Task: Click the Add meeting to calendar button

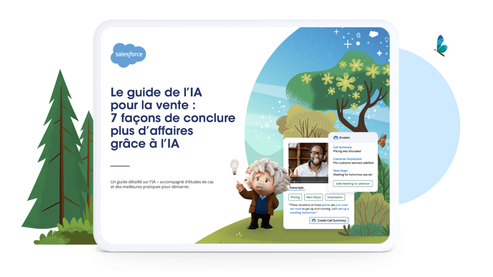Action: coord(353,183)
